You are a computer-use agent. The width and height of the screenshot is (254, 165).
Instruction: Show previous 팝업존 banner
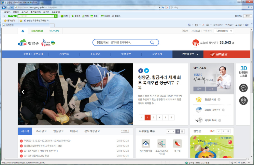point(219,131)
